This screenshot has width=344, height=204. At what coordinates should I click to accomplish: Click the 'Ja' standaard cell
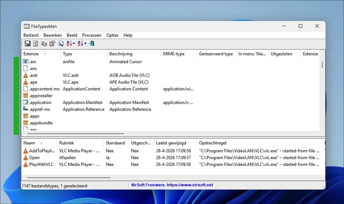pos(107,157)
